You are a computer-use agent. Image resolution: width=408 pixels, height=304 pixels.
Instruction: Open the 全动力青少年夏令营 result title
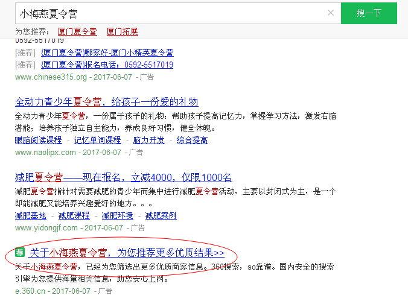point(107,102)
